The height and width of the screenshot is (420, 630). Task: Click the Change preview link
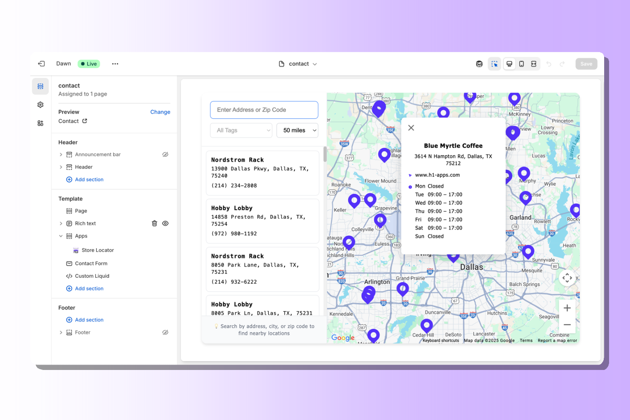point(160,112)
